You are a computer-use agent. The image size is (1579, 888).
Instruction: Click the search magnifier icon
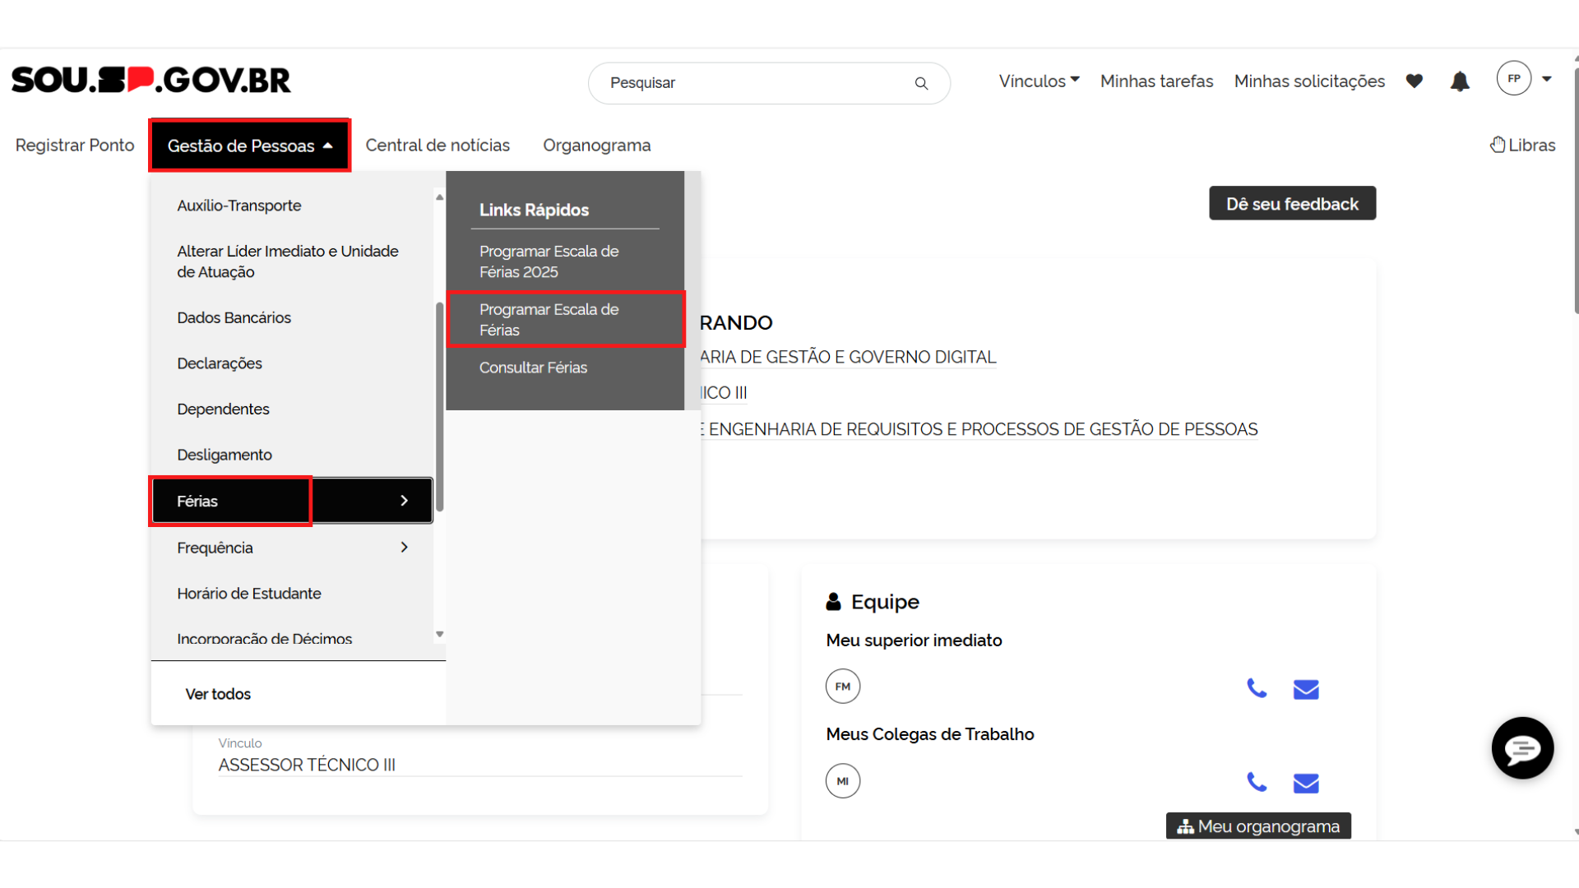921,83
